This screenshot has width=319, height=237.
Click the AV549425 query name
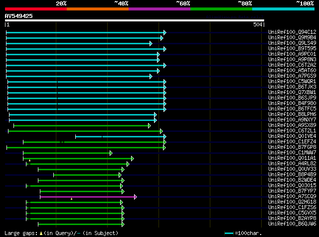[19, 16]
